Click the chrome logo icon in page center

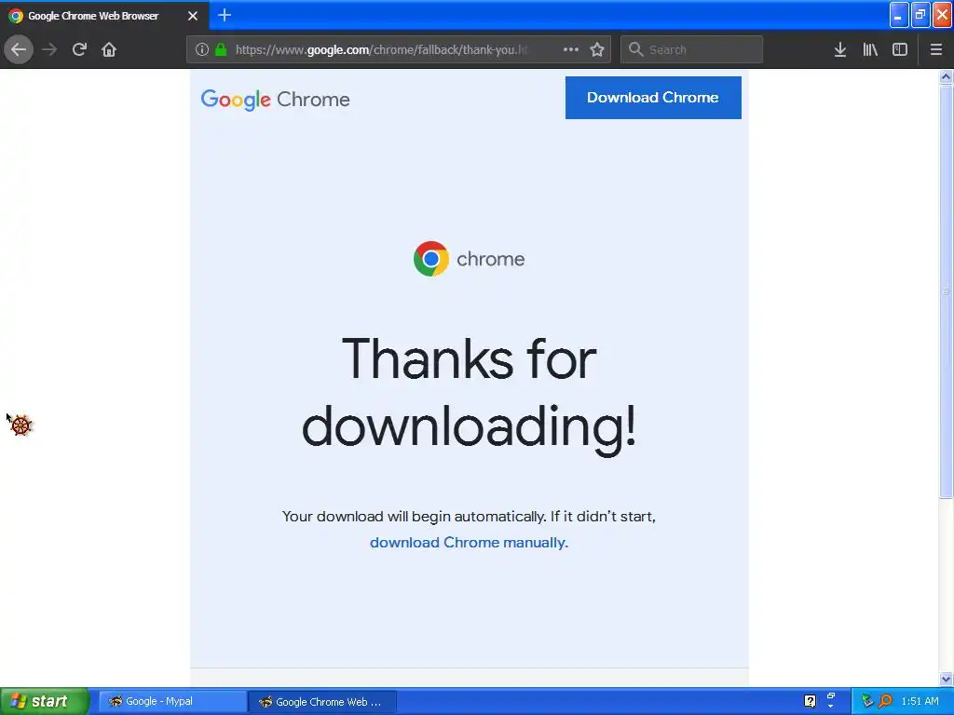point(431,259)
